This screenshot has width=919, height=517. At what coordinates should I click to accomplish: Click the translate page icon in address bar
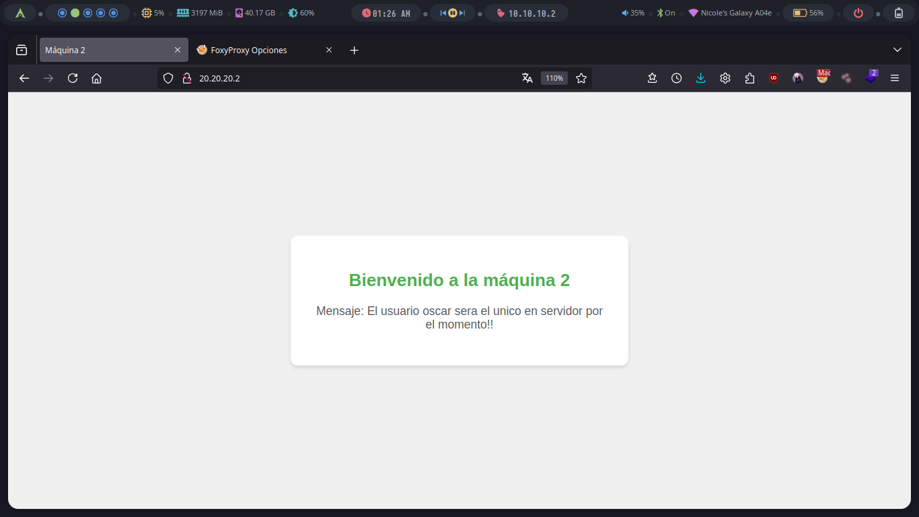[x=527, y=78]
